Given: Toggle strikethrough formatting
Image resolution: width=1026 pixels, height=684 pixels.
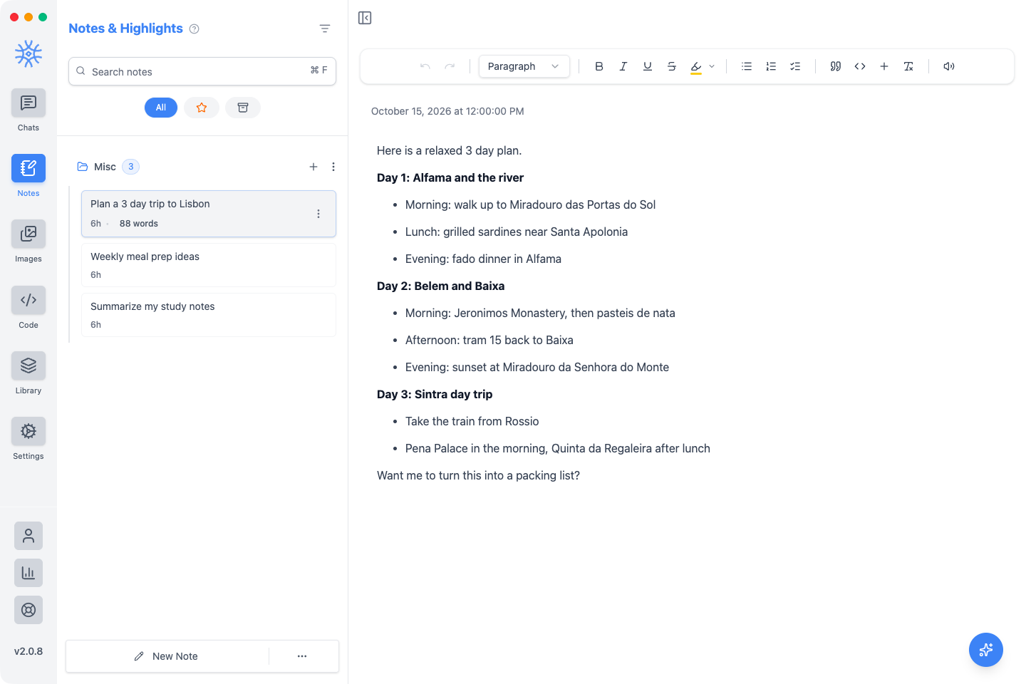Looking at the screenshot, I should click(672, 66).
